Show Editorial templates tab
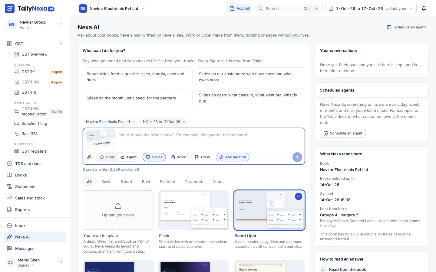This screenshot has width=436, height=272. coord(167,182)
